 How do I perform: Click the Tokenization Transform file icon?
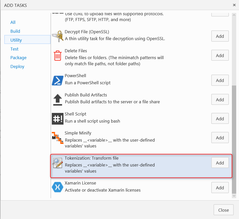57,163
